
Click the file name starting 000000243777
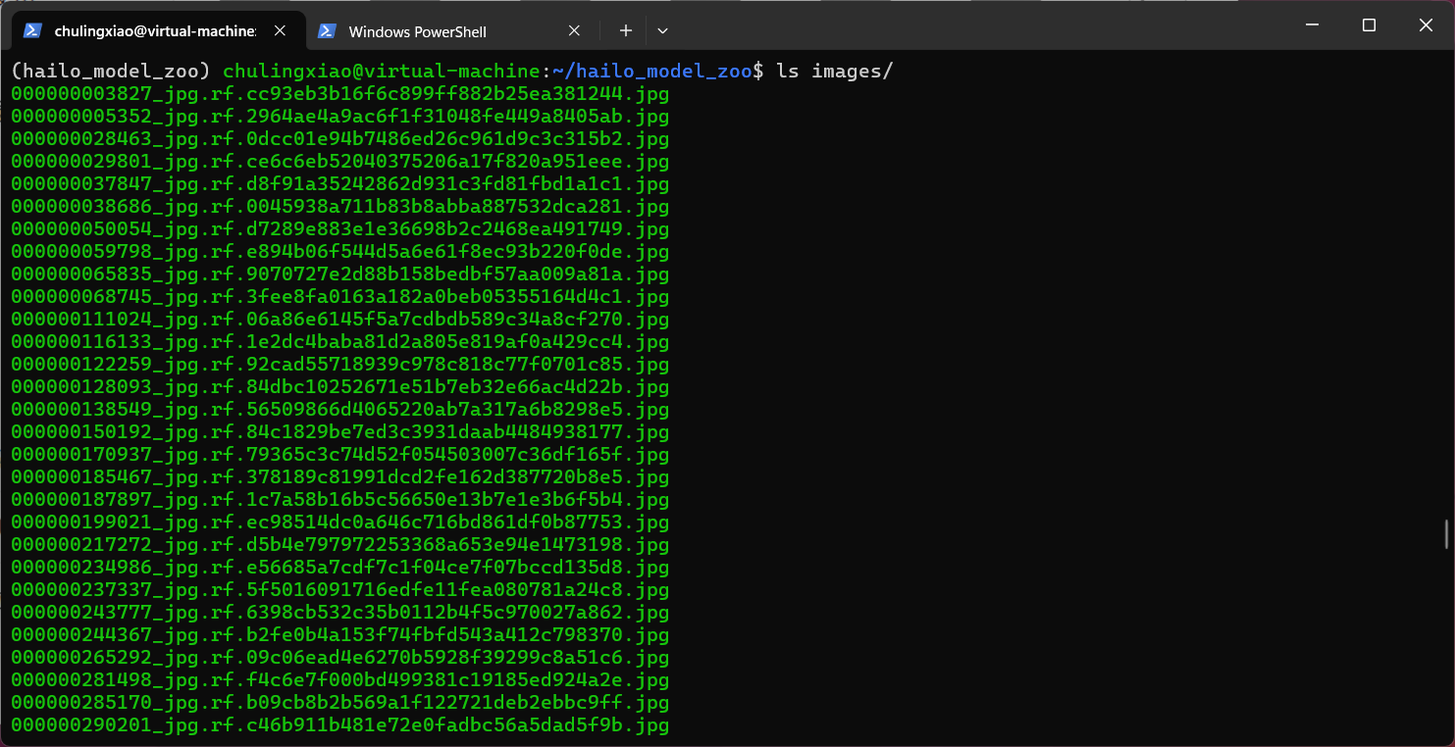coord(340,613)
